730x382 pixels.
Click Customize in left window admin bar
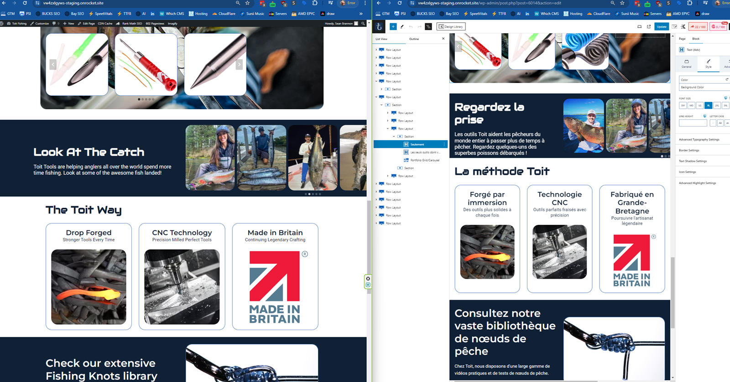tap(39, 23)
